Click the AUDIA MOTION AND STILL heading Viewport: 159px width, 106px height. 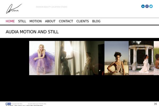pyautogui.click(x=32, y=32)
